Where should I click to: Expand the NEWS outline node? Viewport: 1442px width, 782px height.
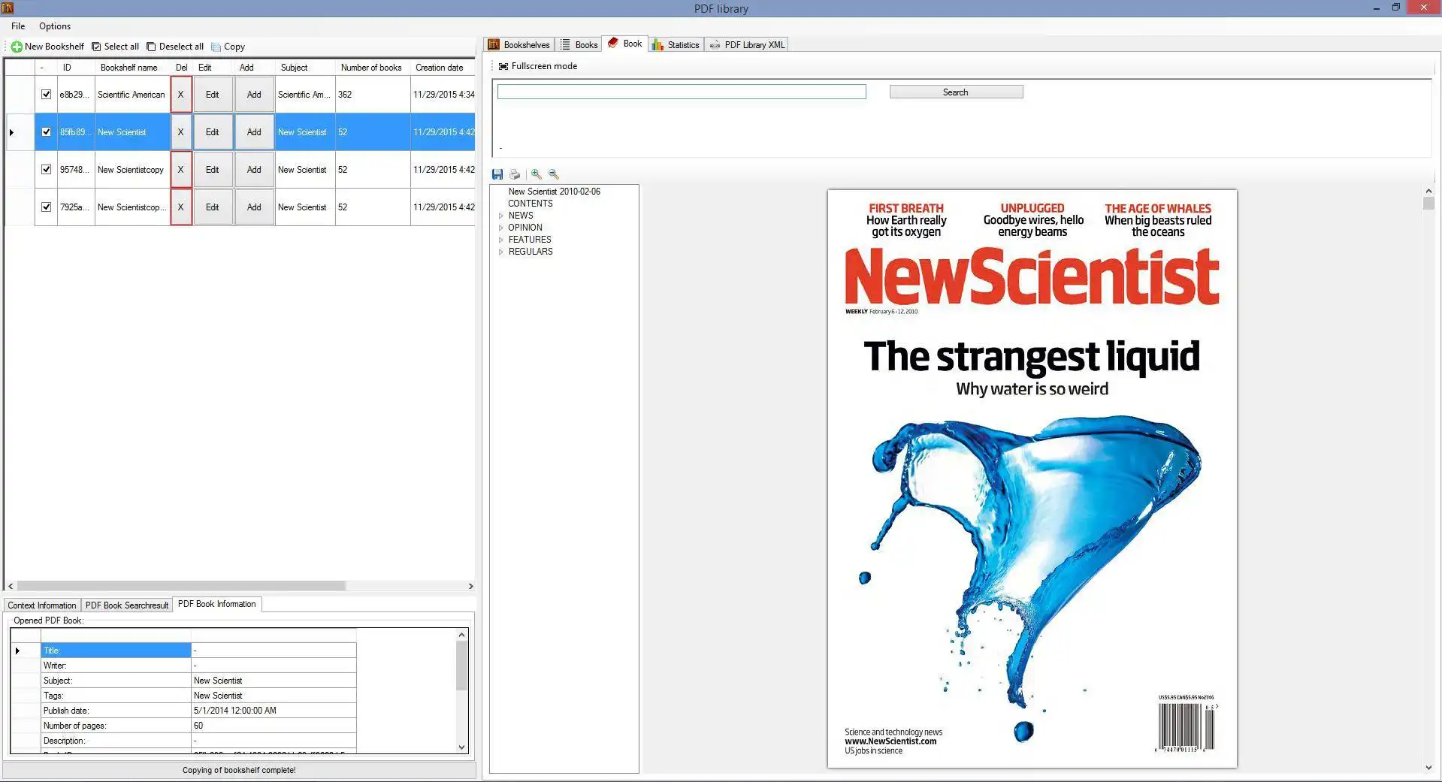tap(501, 216)
